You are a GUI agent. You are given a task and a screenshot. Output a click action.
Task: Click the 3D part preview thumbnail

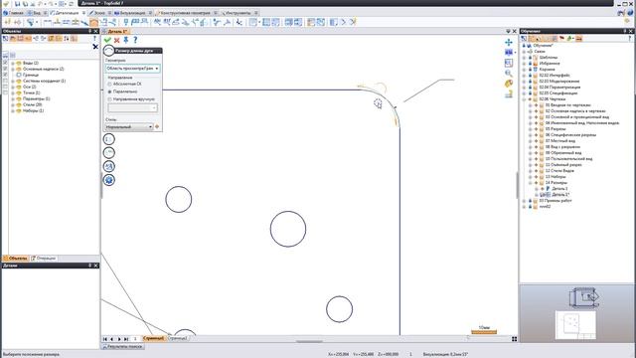pyautogui.click(x=584, y=297)
